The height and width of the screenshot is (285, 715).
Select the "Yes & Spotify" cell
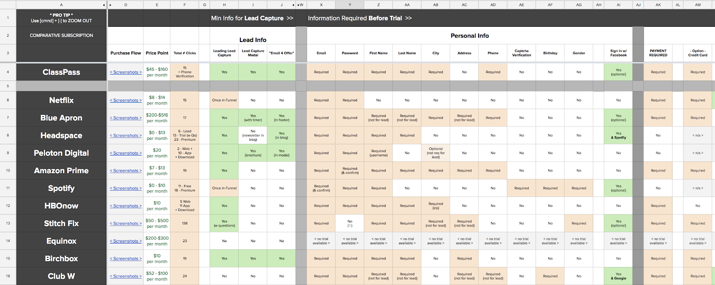[618, 135]
